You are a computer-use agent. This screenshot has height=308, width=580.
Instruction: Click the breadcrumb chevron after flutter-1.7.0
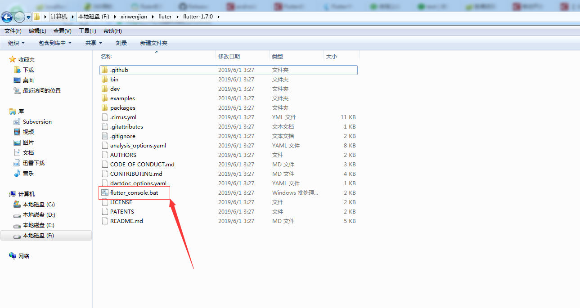pyautogui.click(x=218, y=16)
